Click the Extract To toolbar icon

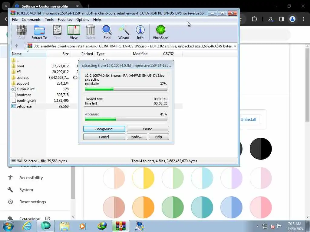[39, 32]
